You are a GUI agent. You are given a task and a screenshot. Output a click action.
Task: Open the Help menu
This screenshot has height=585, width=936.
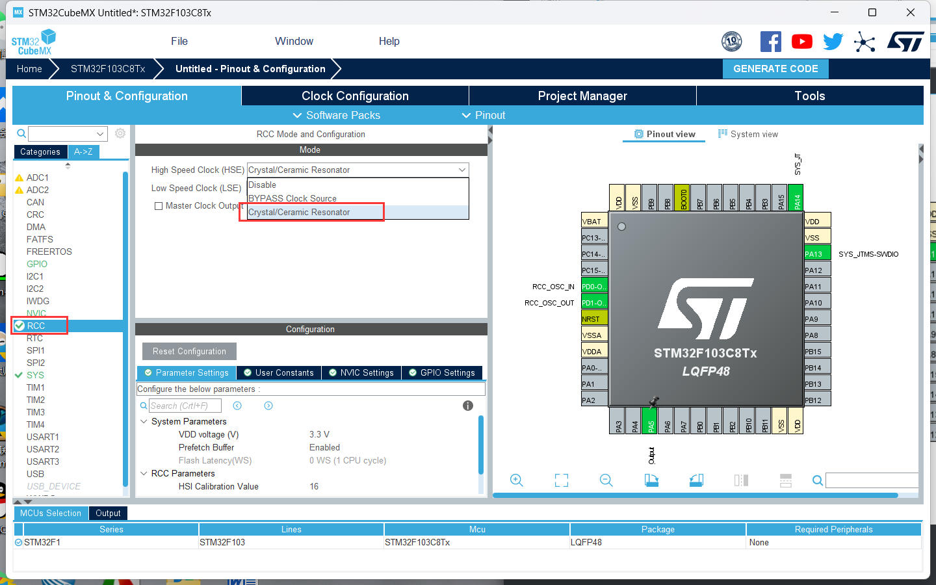(389, 41)
